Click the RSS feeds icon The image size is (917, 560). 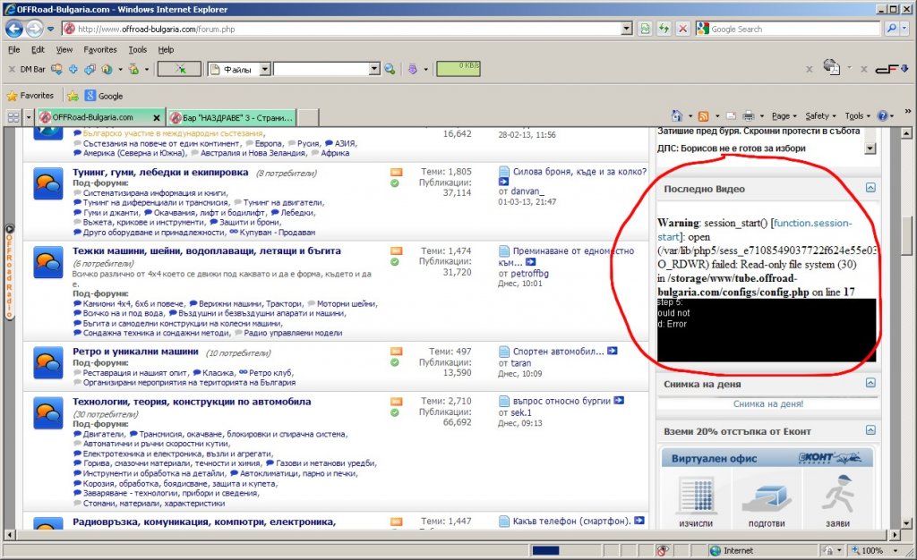click(704, 115)
